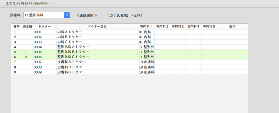Click the 診療科 combo box showing 11 整形外科

pyautogui.click(x=46, y=15)
